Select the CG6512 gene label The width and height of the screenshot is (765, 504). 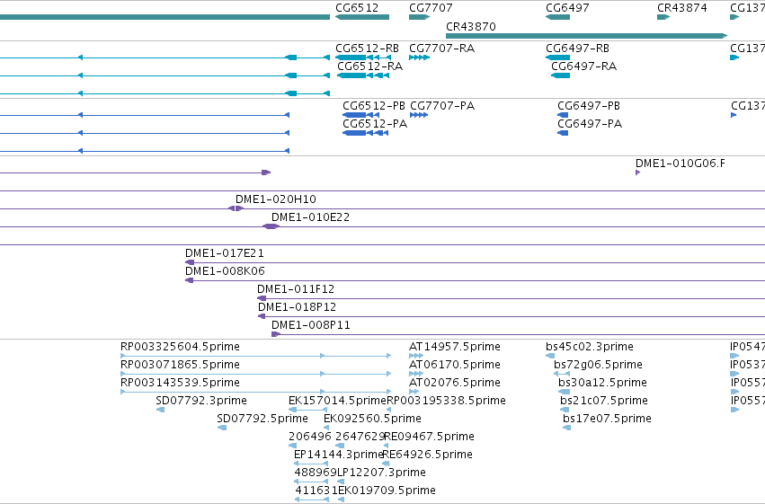(357, 8)
